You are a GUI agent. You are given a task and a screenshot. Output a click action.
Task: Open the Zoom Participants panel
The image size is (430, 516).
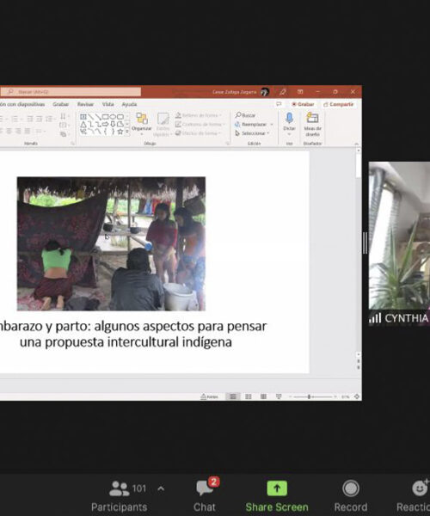click(x=119, y=497)
